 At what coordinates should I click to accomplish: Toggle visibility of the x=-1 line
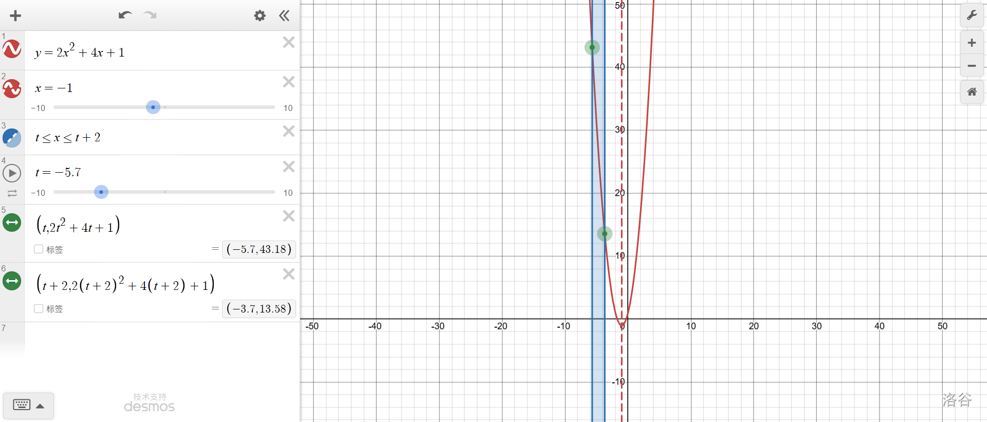(12, 88)
